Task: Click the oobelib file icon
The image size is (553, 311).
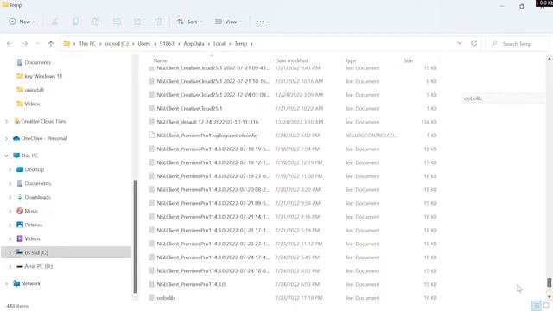Action: [151, 297]
